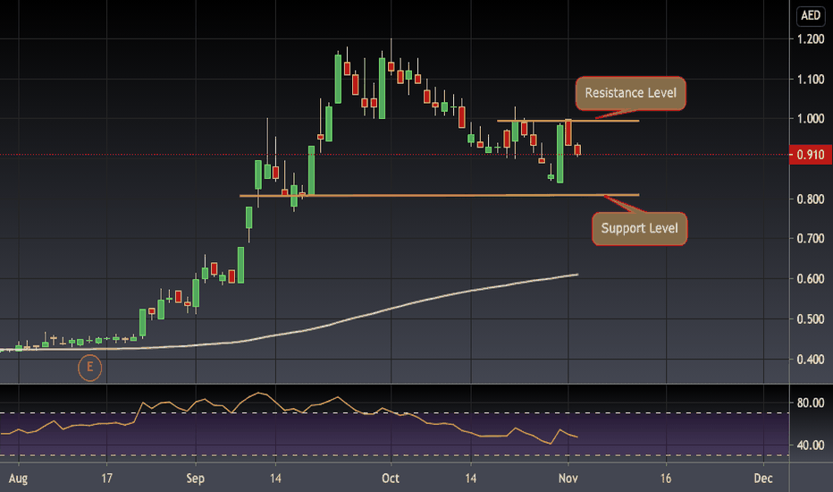833x492 pixels.
Task: Click the 0.600 price axis label
Action: [811, 279]
